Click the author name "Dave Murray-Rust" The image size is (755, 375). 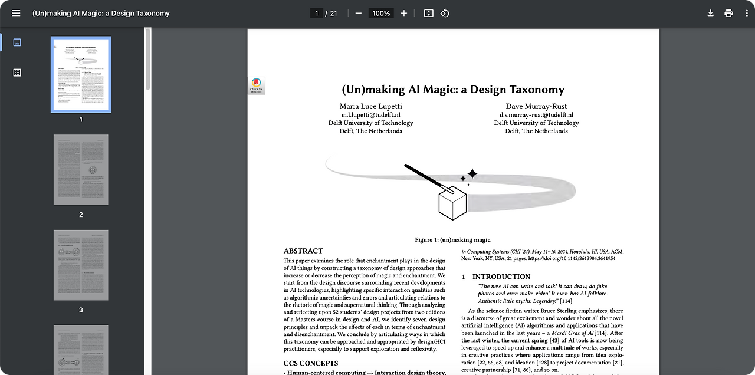pos(537,106)
